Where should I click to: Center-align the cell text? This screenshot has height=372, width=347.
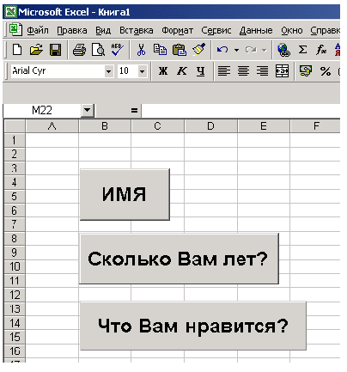[243, 70]
